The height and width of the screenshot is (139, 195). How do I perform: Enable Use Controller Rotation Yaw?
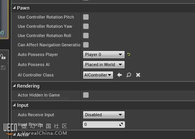point(86,26)
